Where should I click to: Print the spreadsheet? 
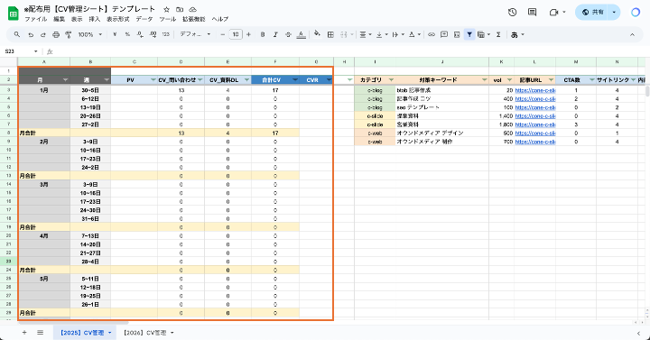coord(56,35)
